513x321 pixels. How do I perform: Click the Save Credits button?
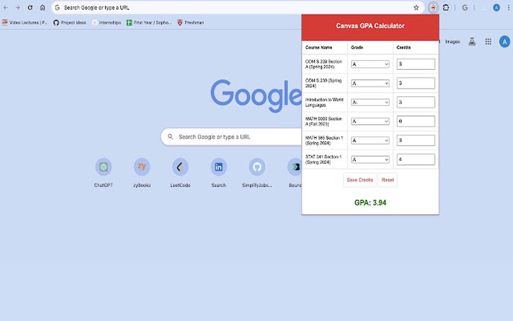click(x=360, y=180)
